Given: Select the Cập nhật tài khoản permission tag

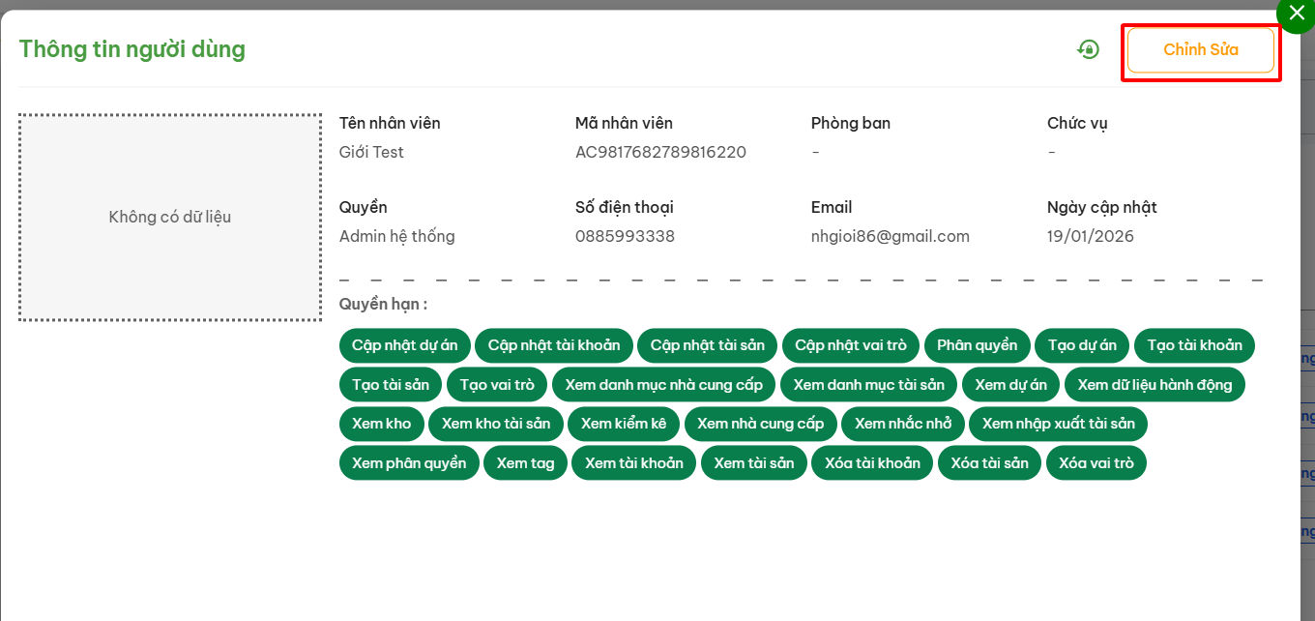Looking at the screenshot, I should click(554, 345).
